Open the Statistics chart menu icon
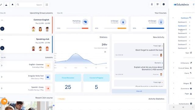The height and width of the screenshot is (110, 195). tap(105, 52)
